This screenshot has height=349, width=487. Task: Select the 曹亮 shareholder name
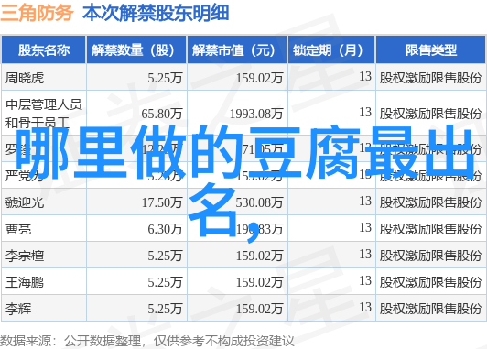point(18,229)
